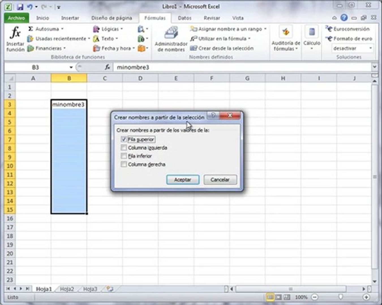Click the Más funciones icon
Viewport: 382px width, 305px height.
tap(143, 48)
